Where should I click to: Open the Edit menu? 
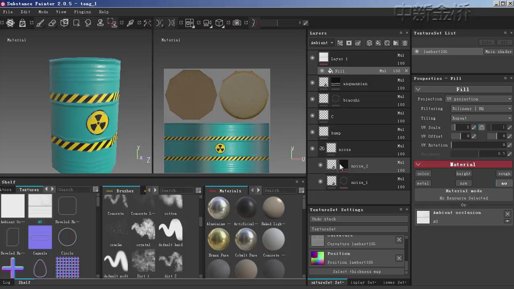pos(25,12)
